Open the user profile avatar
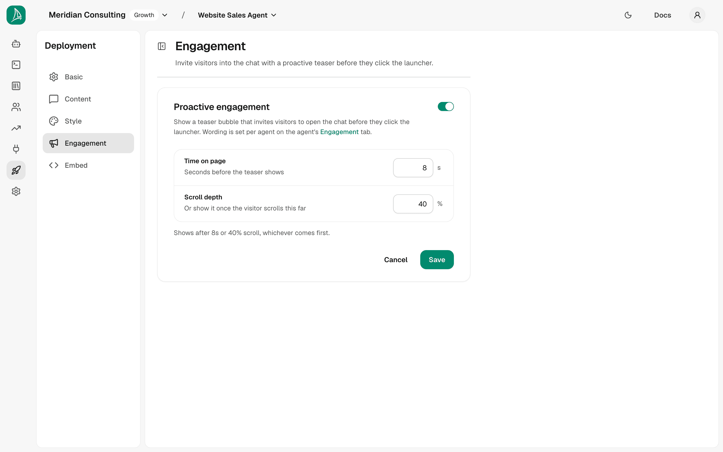This screenshot has width=723, height=452. [697, 15]
